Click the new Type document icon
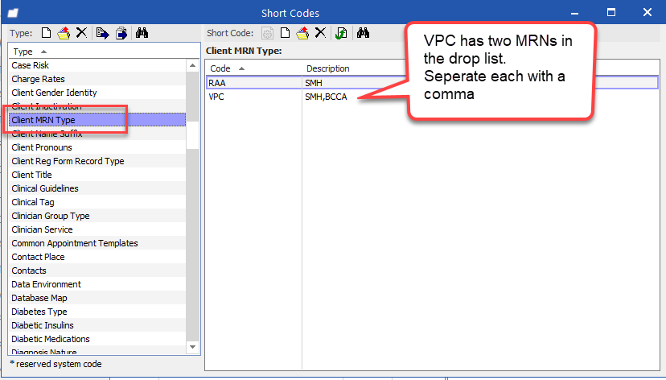Screen dimensions: 666x380 [x=47, y=33]
